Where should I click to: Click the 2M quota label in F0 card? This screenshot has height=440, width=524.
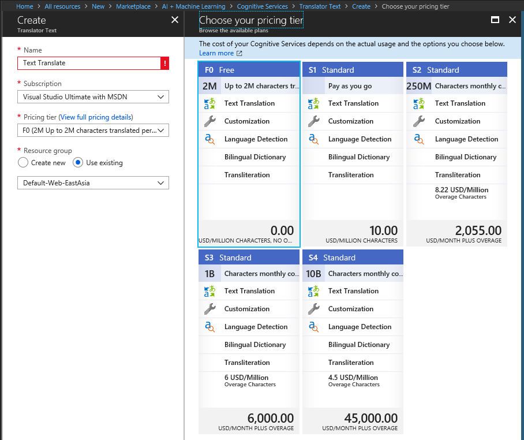(x=209, y=86)
